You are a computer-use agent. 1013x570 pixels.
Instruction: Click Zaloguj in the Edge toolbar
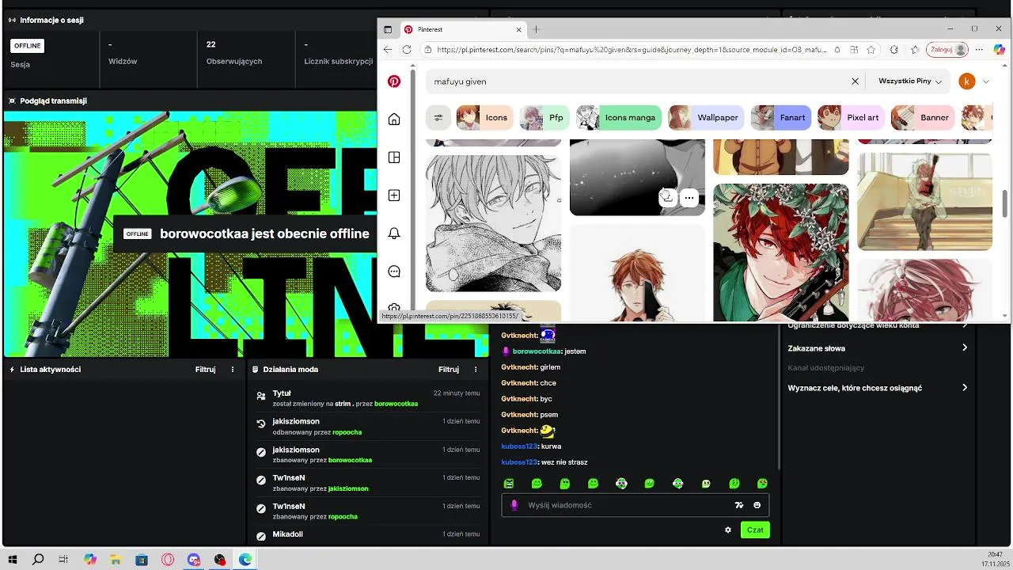coord(948,49)
